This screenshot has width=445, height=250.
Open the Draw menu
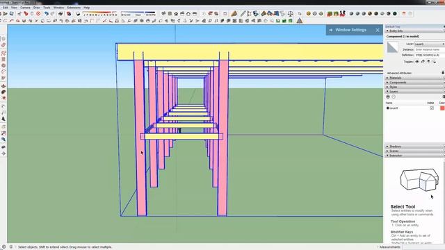pos(37,8)
